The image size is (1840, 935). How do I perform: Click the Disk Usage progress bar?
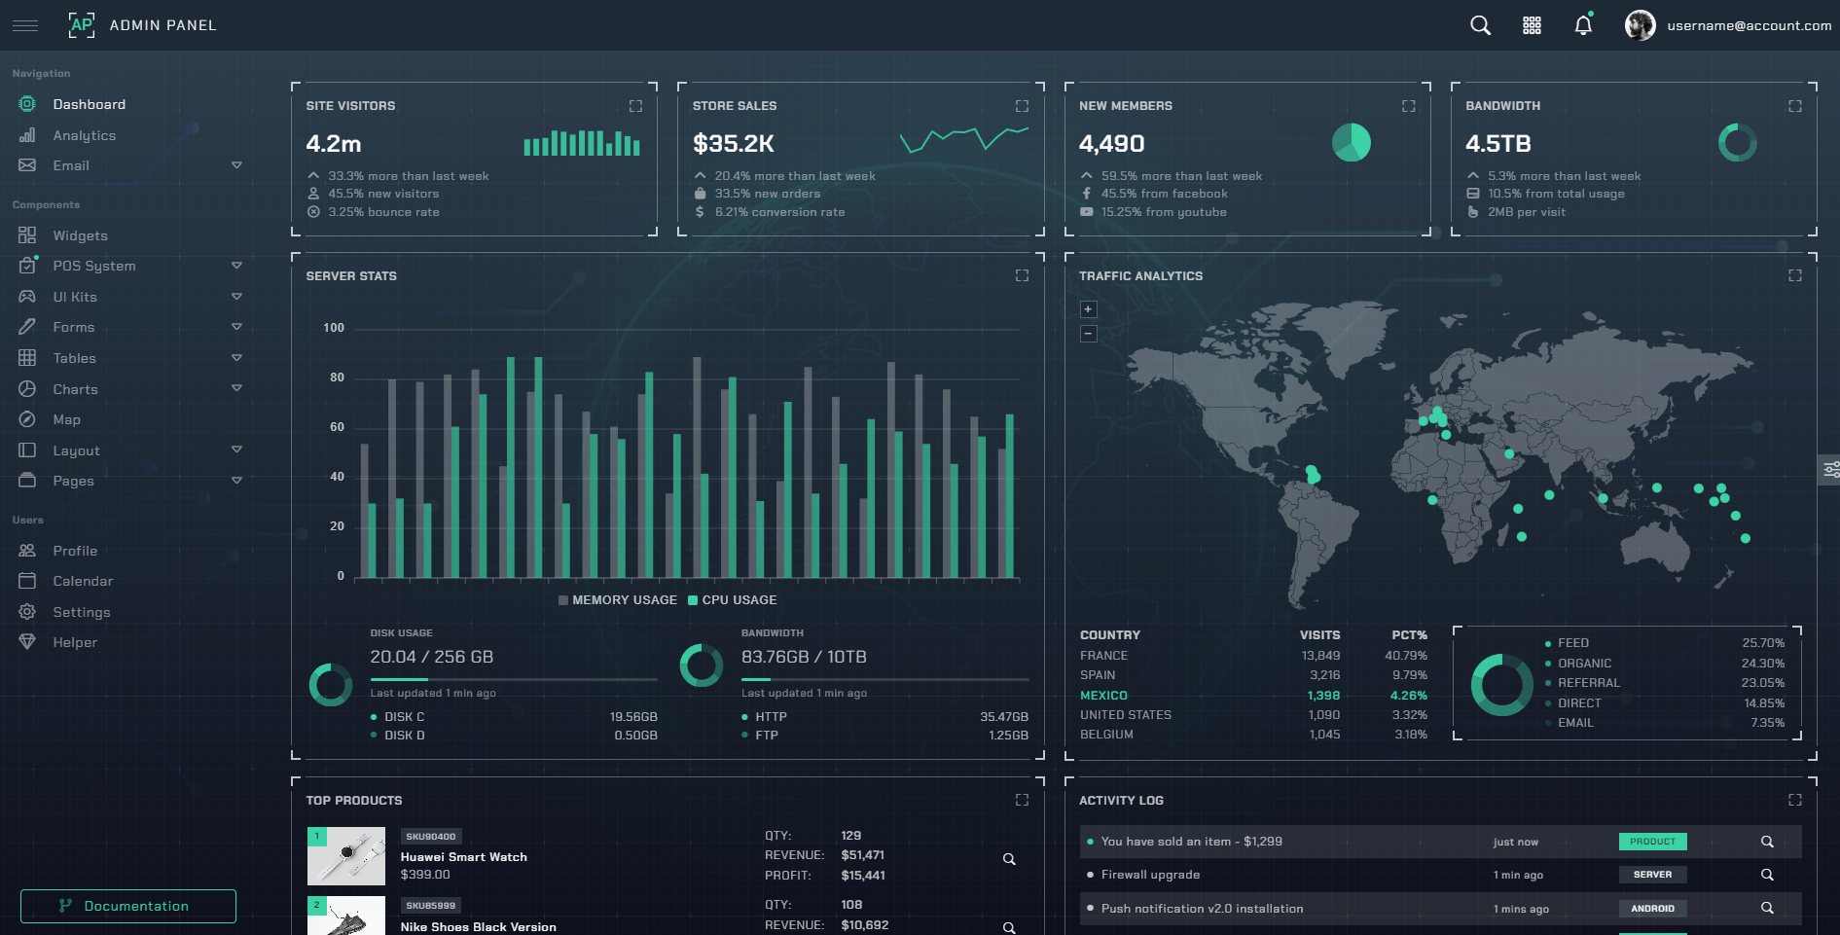click(x=514, y=680)
